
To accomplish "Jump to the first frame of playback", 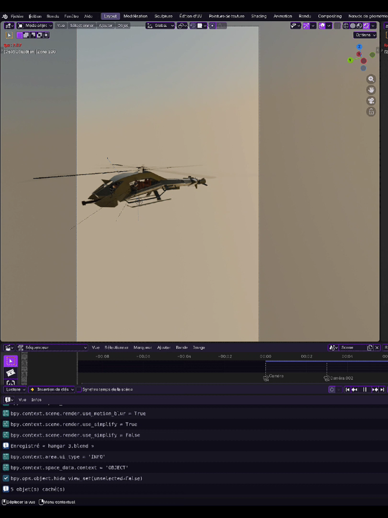I will tap(347, 389).
